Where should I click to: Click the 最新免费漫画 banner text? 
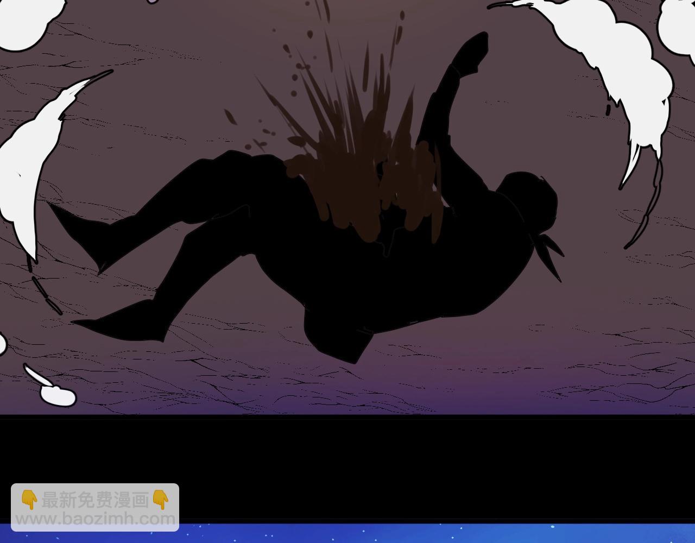(95, 500)
